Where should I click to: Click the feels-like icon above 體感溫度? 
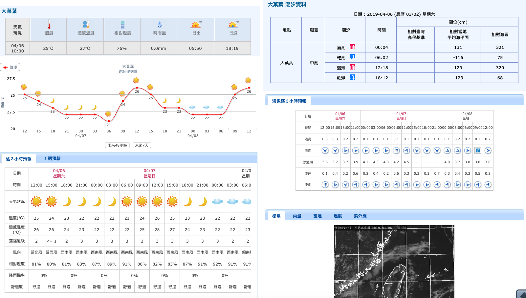(x=86, y=25)
